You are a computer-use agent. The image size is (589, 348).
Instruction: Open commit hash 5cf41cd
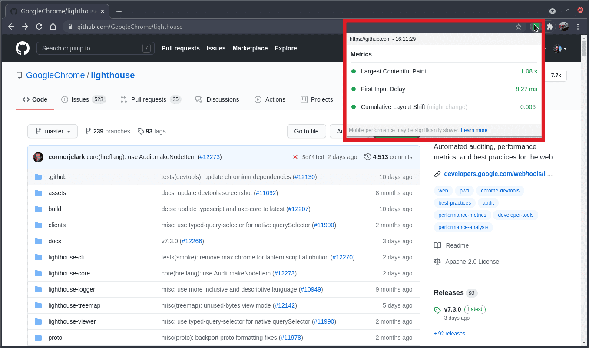313,157
